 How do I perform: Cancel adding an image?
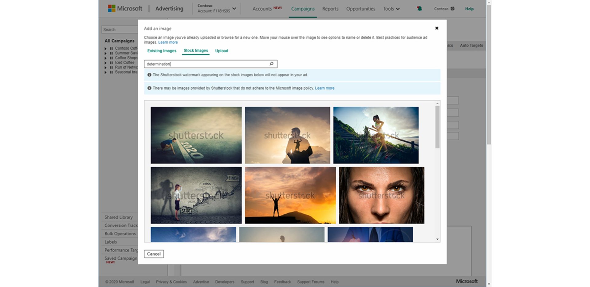(154, 254)
